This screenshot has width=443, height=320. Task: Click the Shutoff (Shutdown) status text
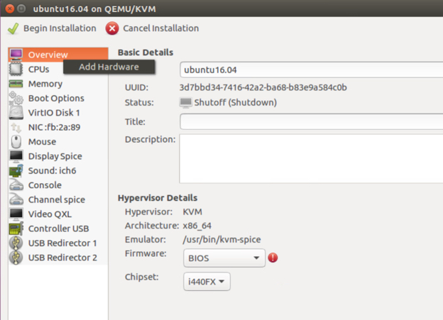[236, 102]
